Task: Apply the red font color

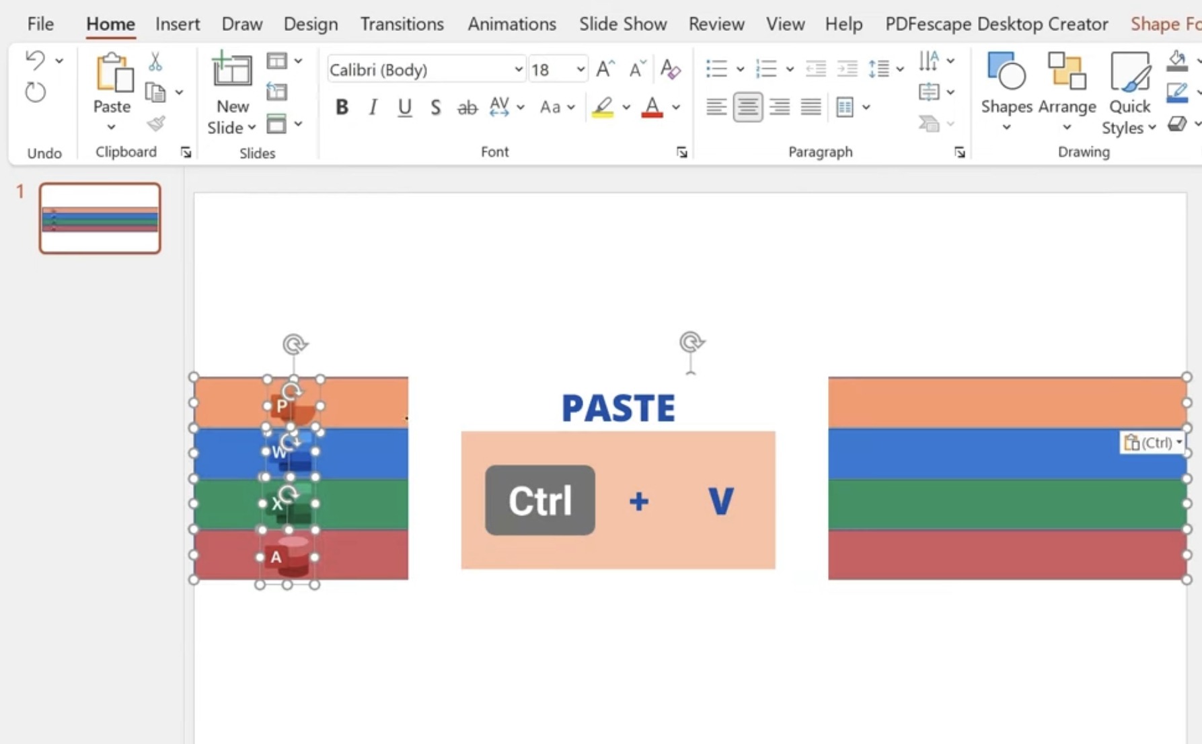Action: (x=652, y=108)
